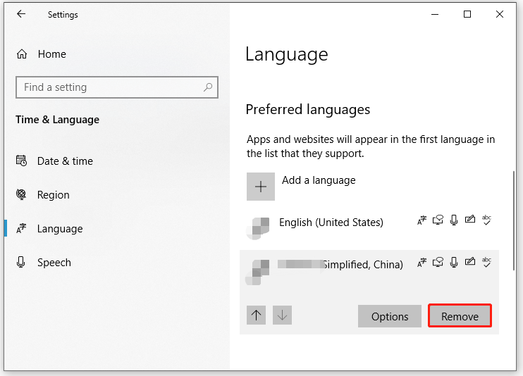The width and height of the screenshot is (523, 376).
Task: Click the Region globe icon
Action: coord(21,194)
